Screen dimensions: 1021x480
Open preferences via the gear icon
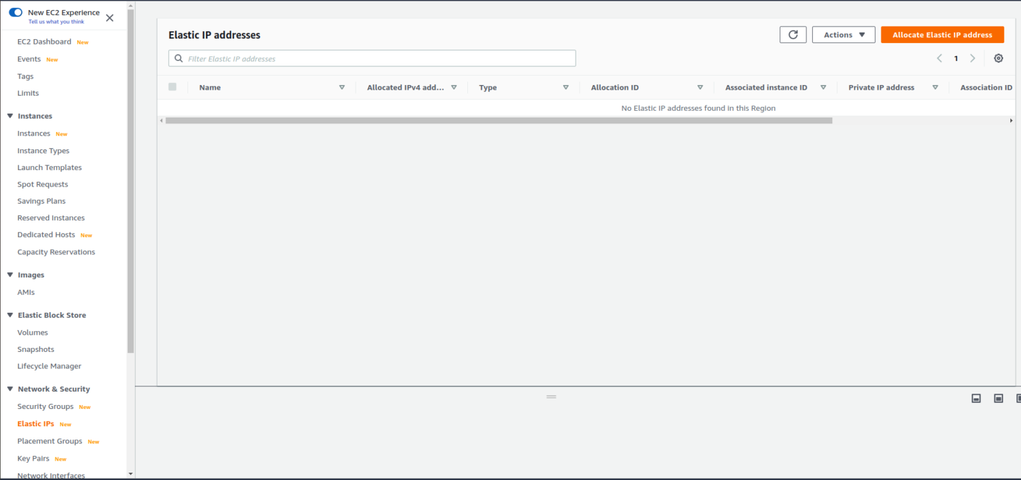998,58
